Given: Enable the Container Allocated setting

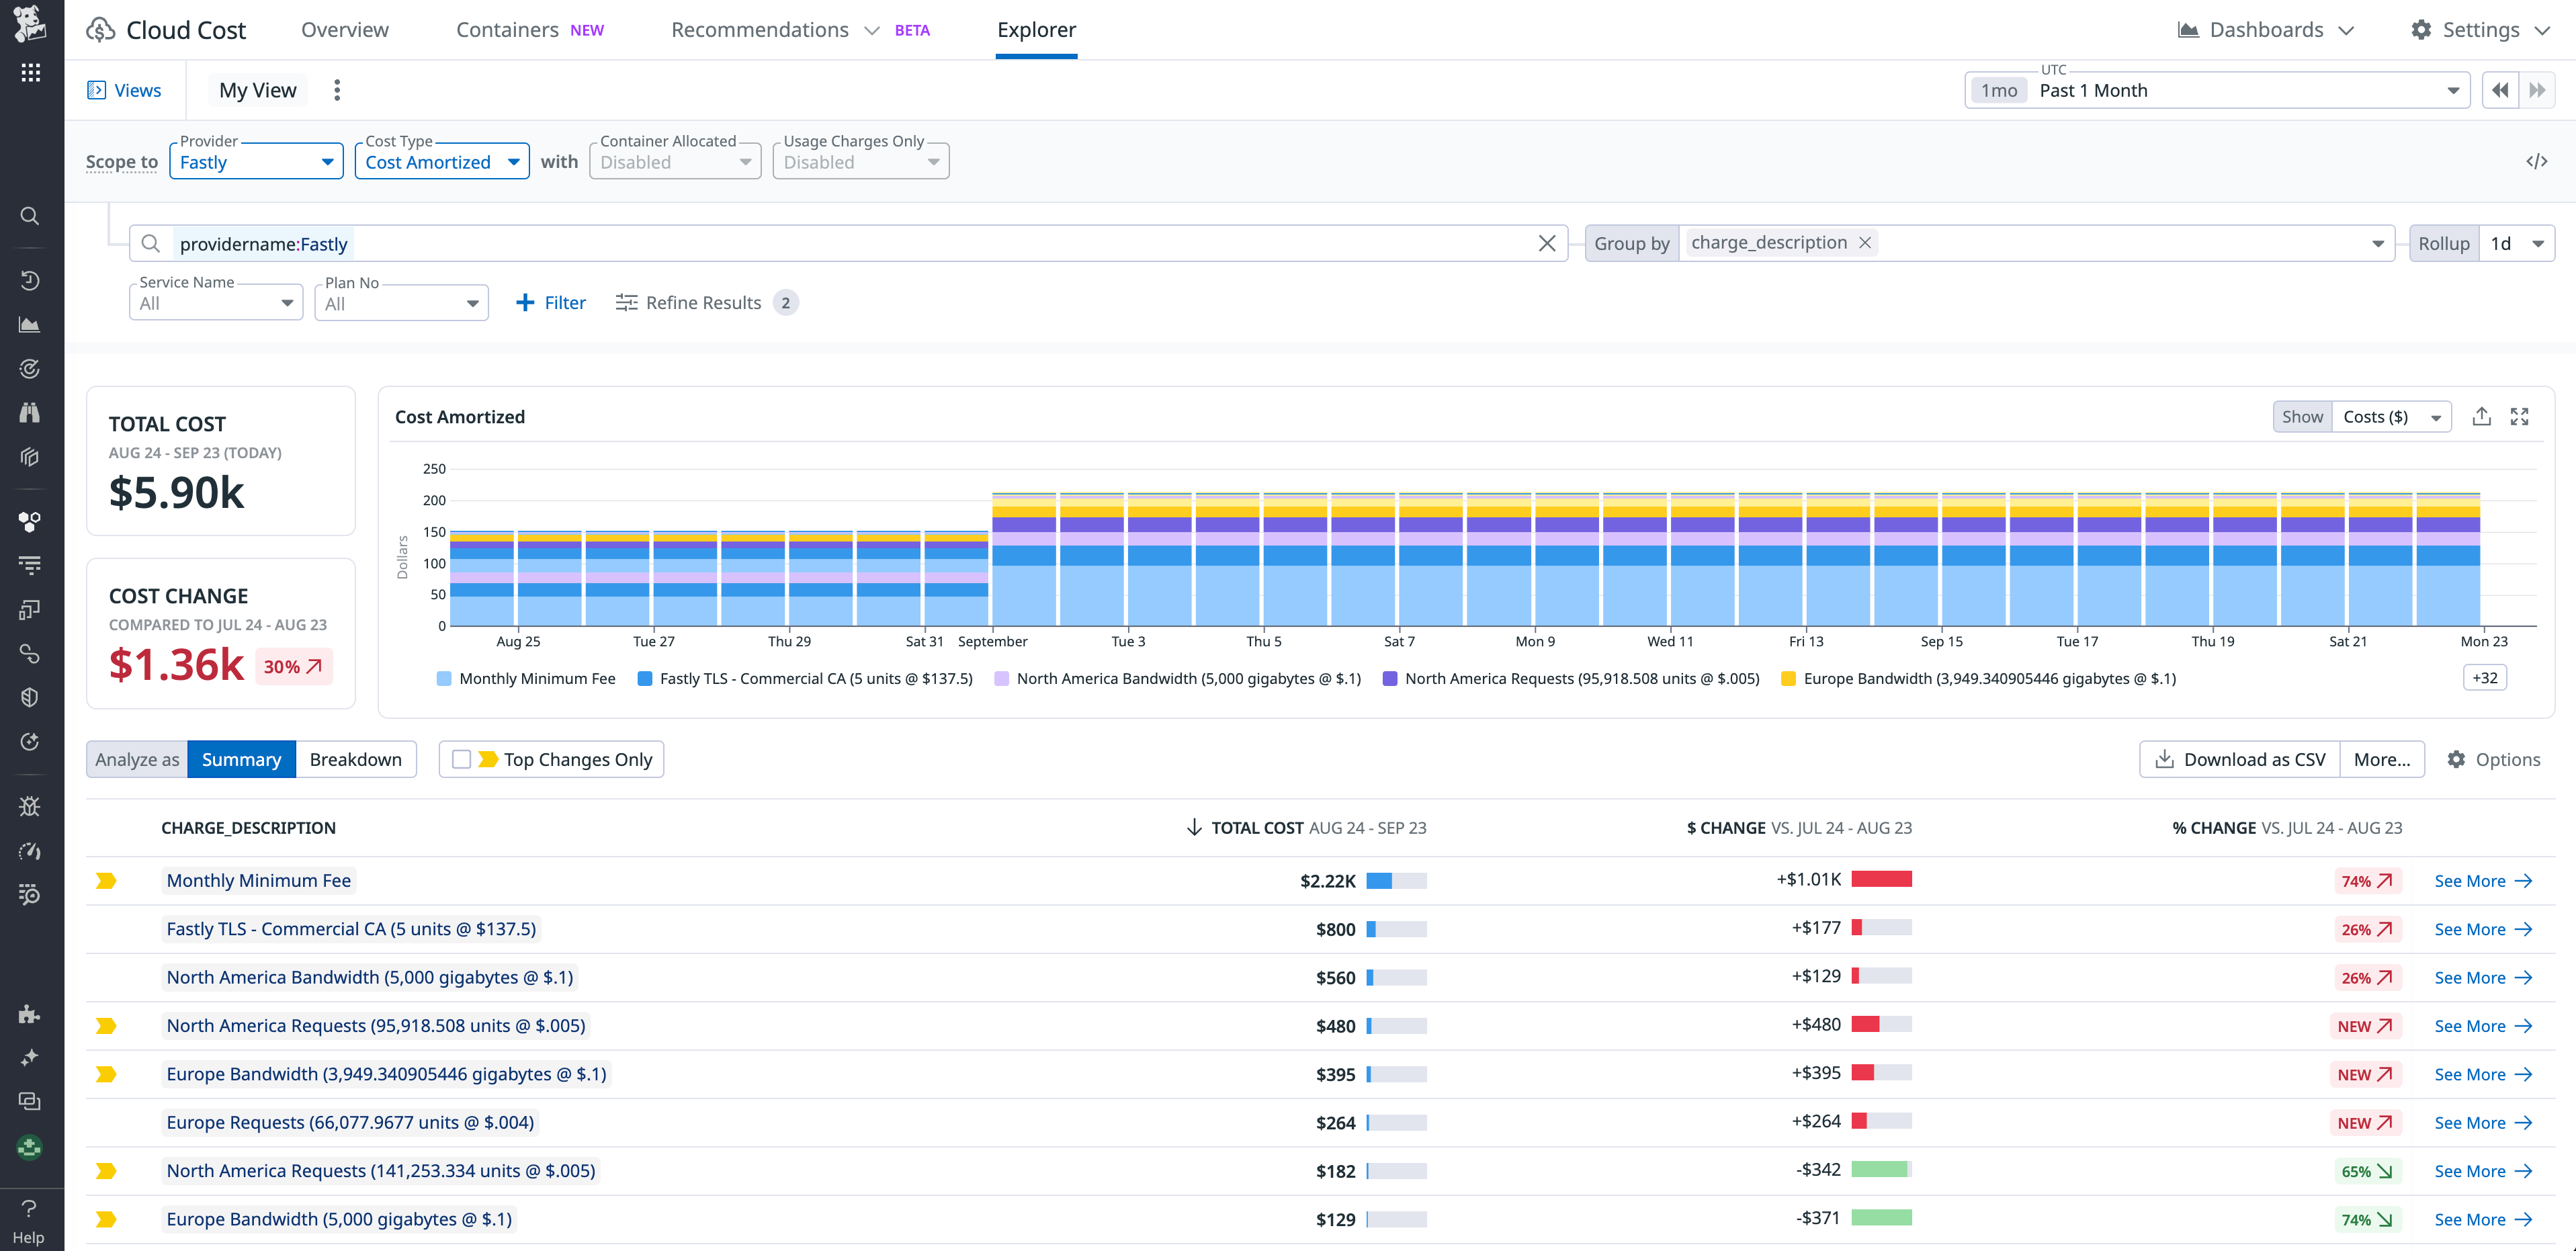Looking at the screenshot, I should [x=675, y=161].
